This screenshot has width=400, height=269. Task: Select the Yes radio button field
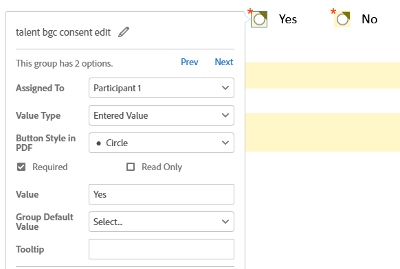(259, 19)
